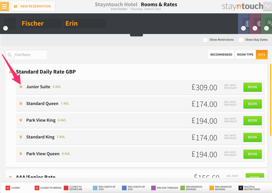272x193 pixels.
Task: Click the Max Length of Stay swatch
Action: [124, 188]
